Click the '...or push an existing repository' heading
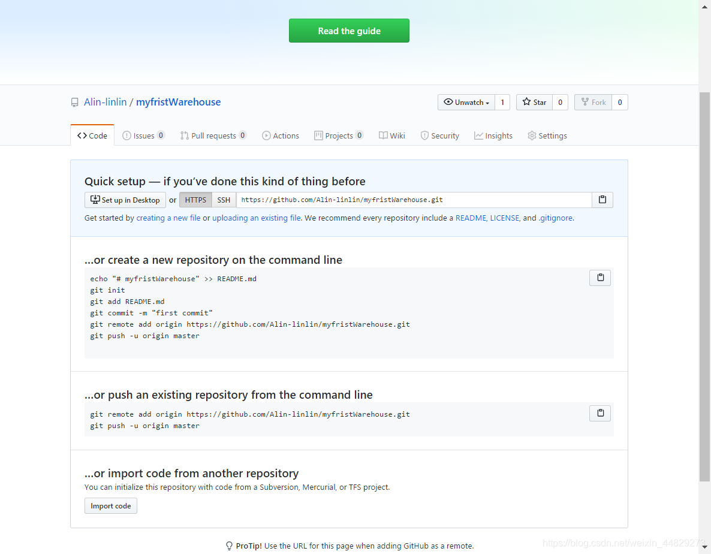Viewport: 711px width, 554px height. tap(228, 395)
